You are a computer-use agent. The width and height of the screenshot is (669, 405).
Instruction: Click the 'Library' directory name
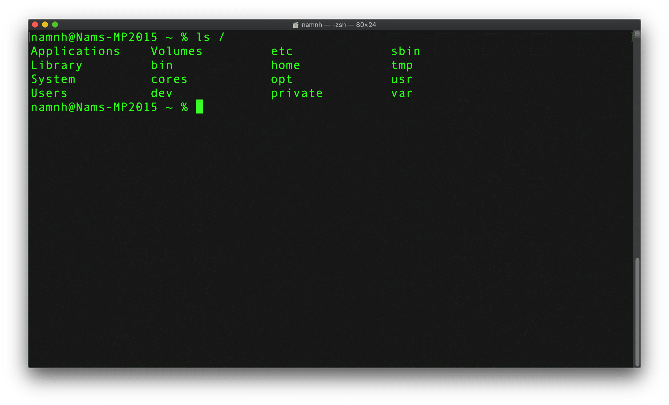click(57, 66)
